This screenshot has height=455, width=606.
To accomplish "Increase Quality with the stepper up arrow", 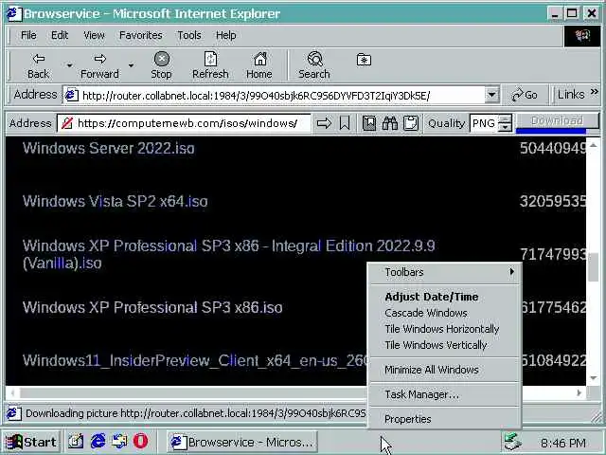I will [505, 118].
